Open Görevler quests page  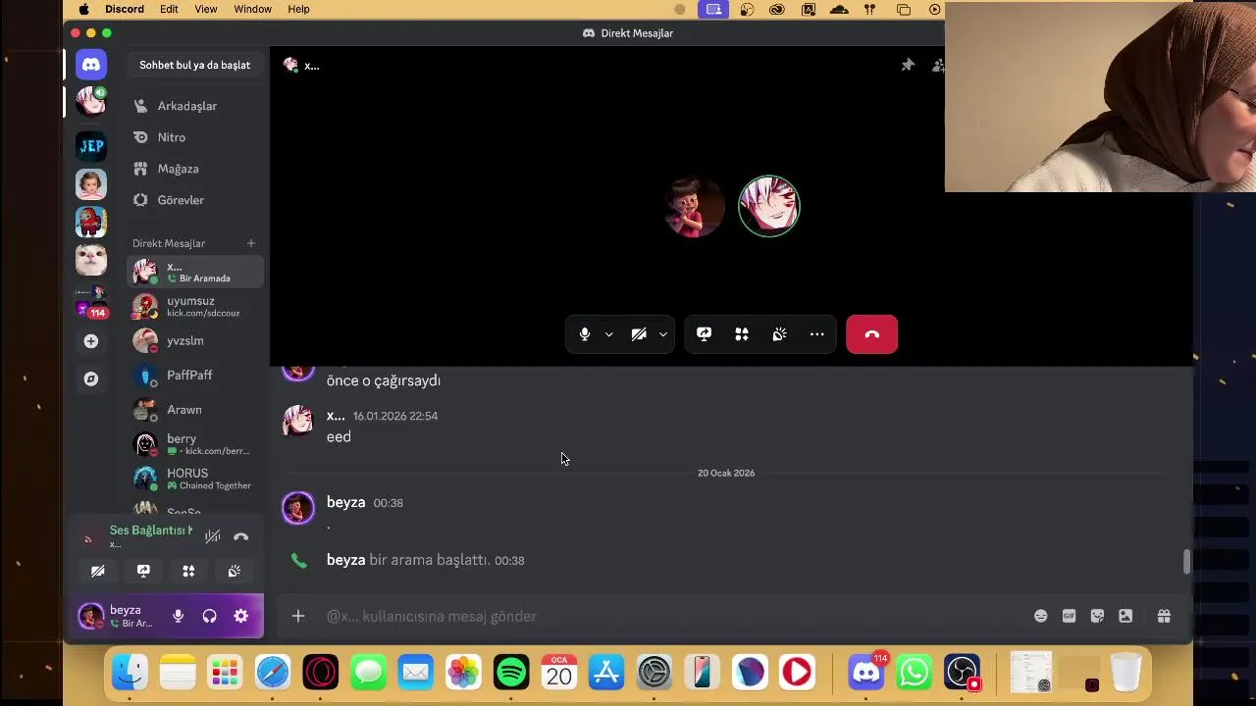tap(195, 200)
